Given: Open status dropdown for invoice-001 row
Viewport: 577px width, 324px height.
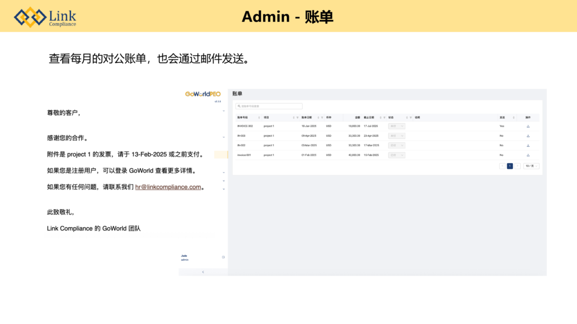Looking at the screenshot, I should (x=397, y=155).
